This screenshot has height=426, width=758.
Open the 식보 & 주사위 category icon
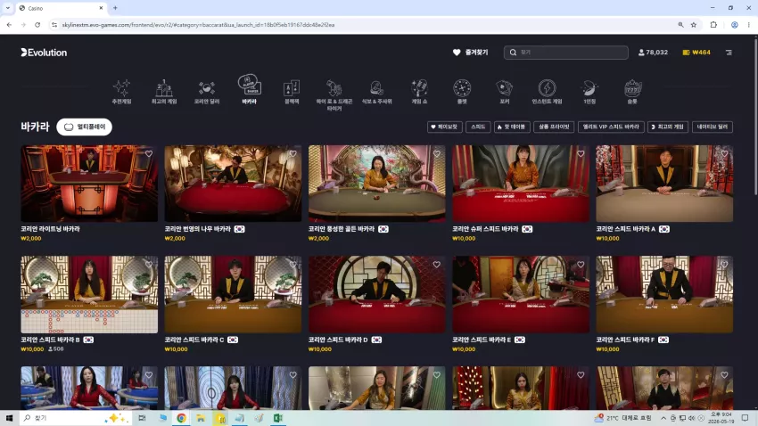376,92
